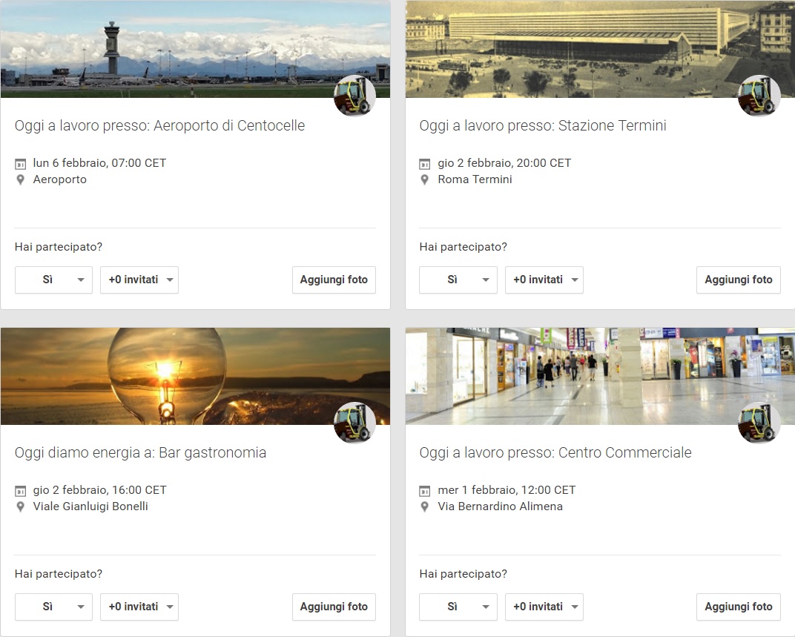Image resolution: width=795 pixels, height=637 pixels.
Task: Click the light bulb sunset cover photo
Action: pyautogui.click(x=195, y=376)
